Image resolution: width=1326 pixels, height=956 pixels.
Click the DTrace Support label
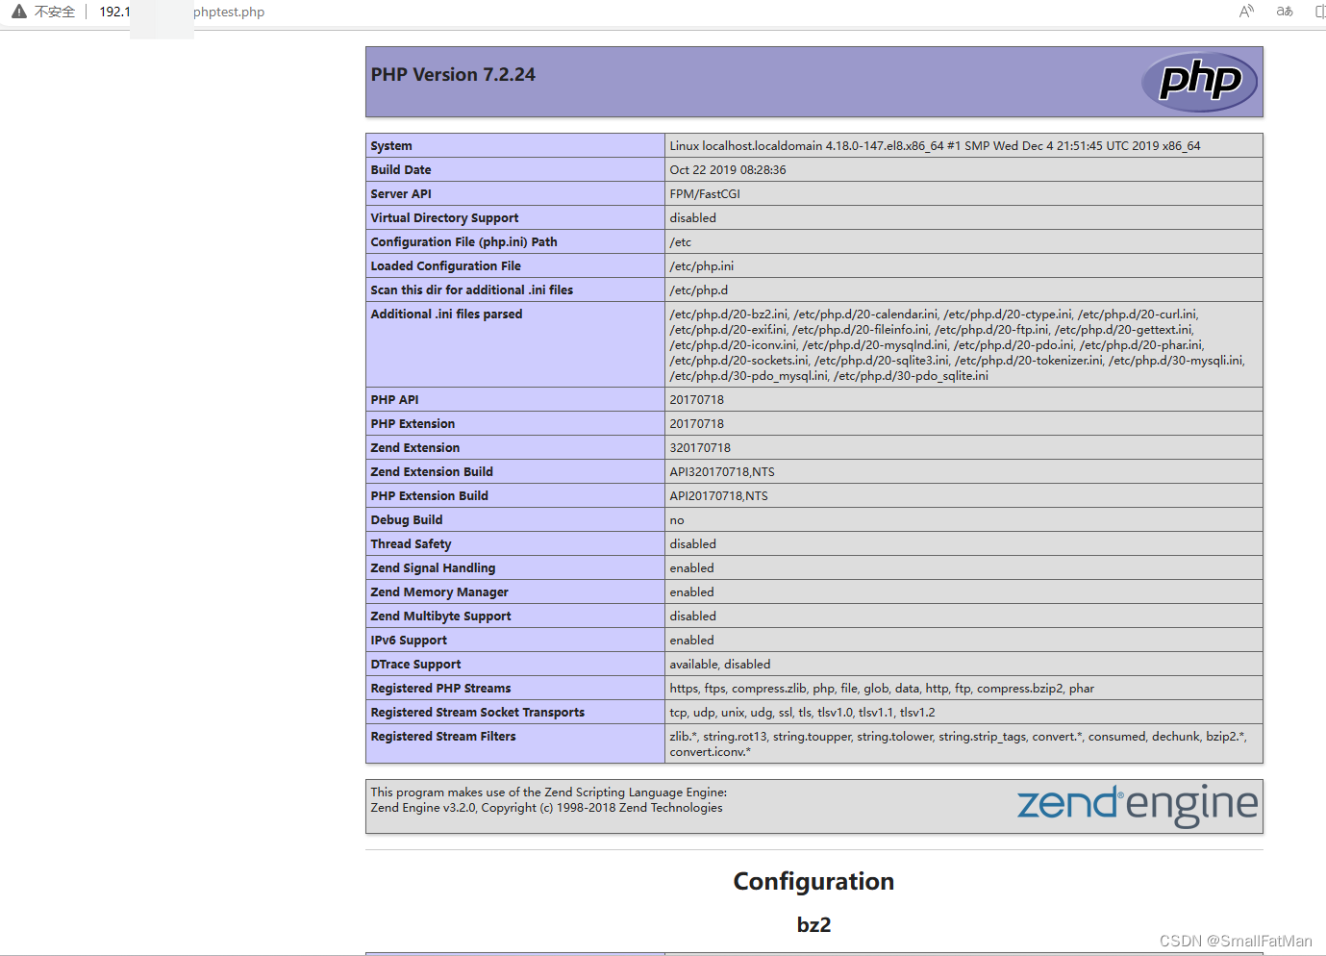pyautogui.click(x=415, y=664)
